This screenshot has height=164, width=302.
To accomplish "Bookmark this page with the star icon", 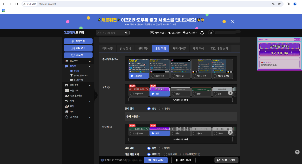I will [x=279, y=4].
